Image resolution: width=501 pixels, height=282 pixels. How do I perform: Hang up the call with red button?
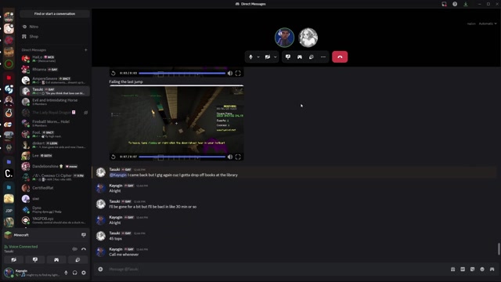340,57
